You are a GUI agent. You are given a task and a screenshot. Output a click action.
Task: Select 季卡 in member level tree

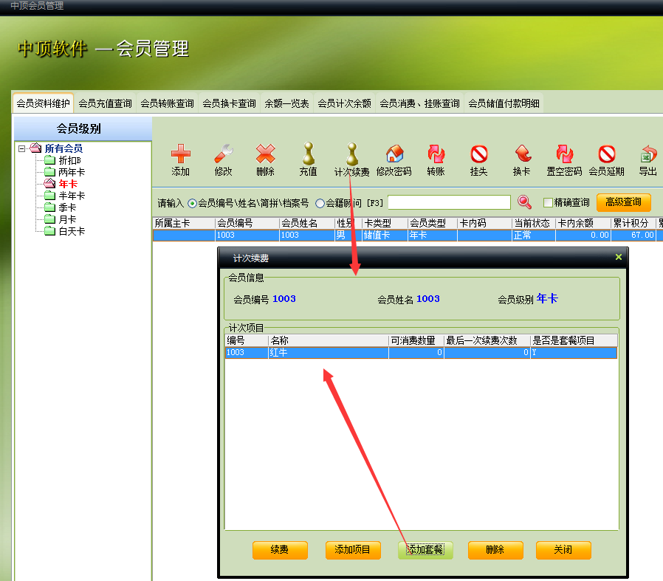[x=67, y=207]
